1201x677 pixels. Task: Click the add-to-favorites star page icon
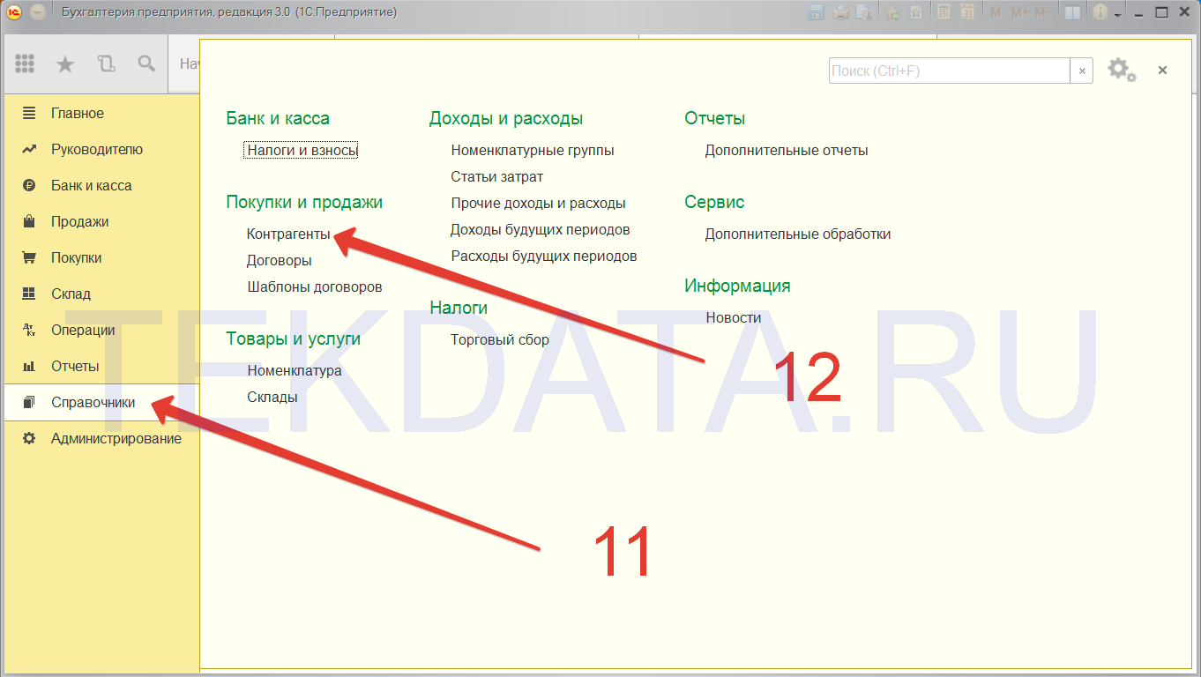[x=916, y=12]
